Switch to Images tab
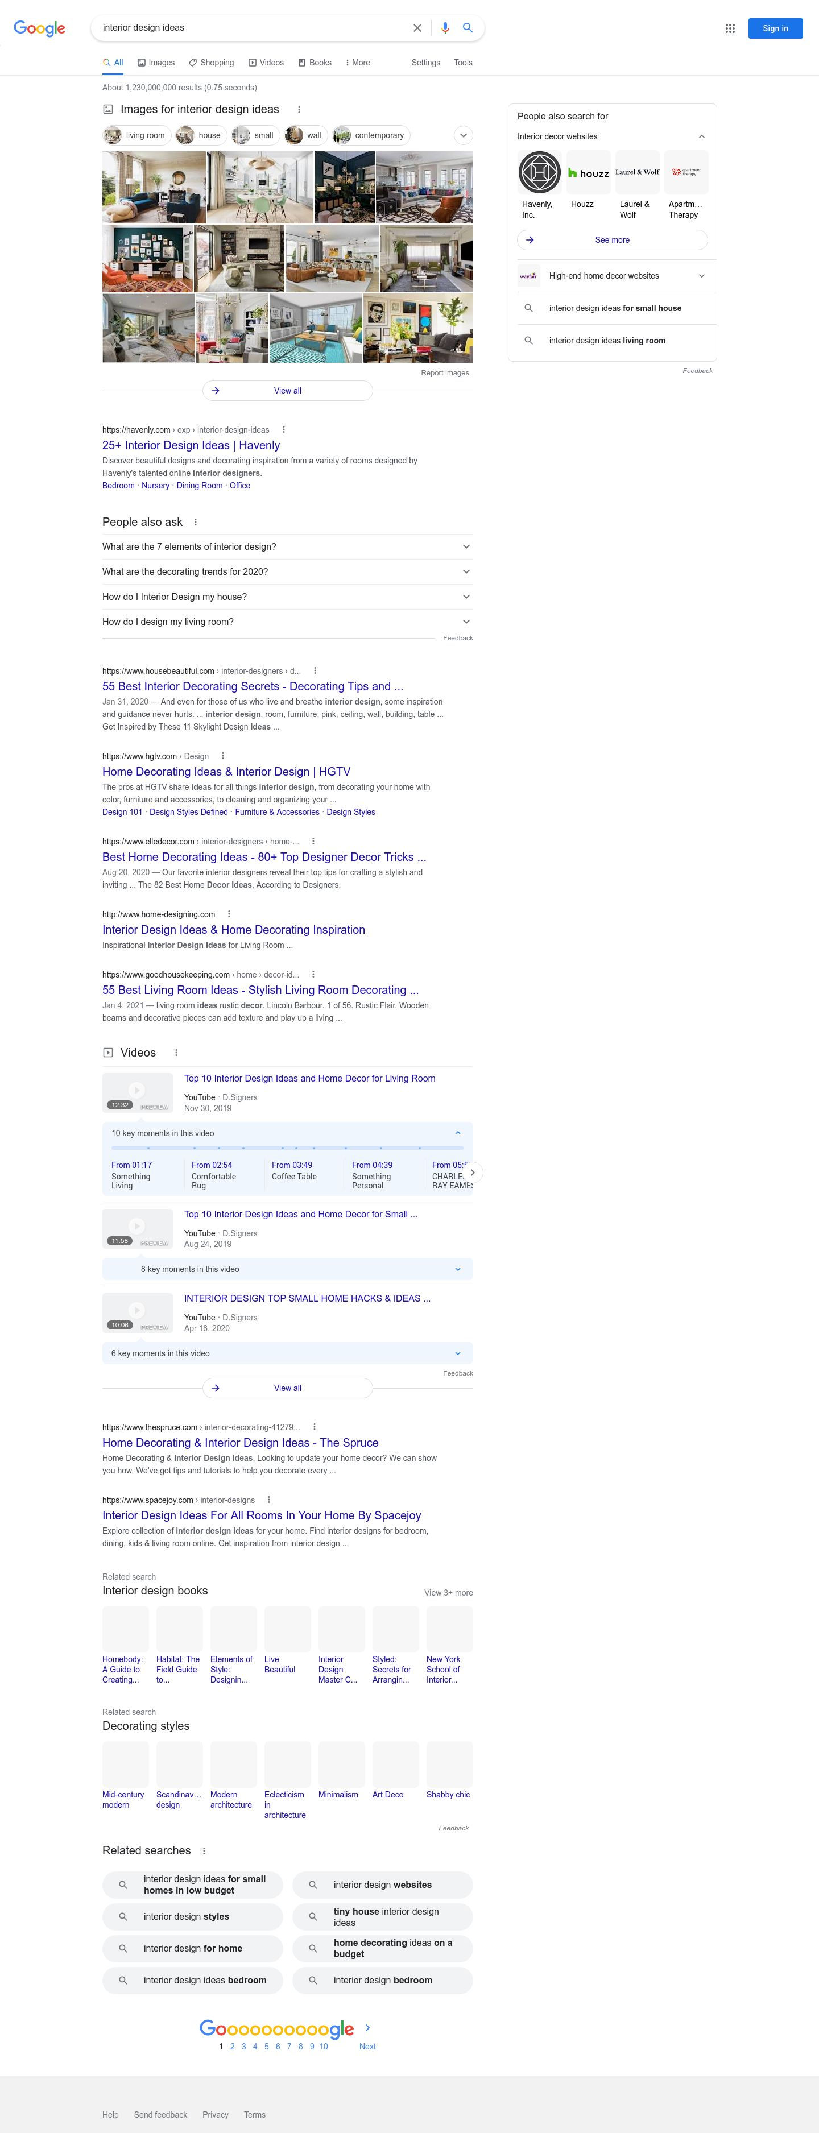 [x=156, y=63]
